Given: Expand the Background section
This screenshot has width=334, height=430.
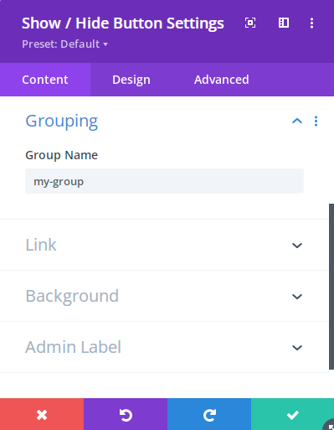Looking at the screenshot, I should (164, 296).
